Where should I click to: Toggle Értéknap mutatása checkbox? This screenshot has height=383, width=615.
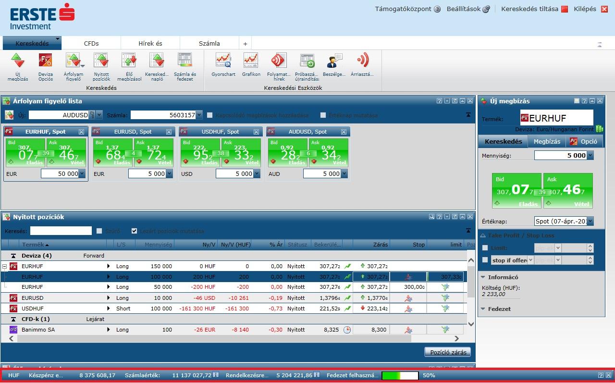click(x=323, y=115)
